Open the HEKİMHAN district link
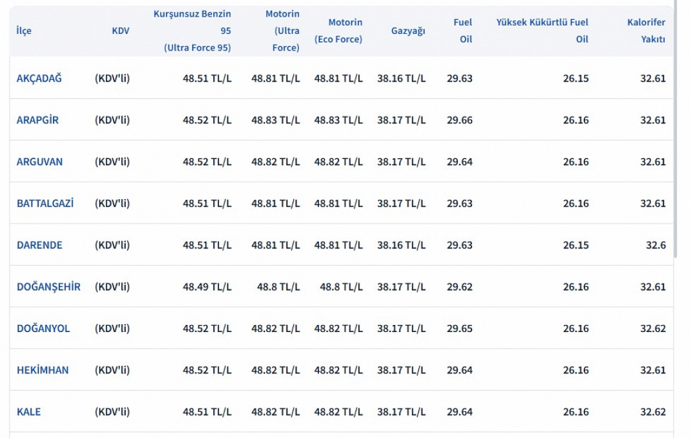691x438 pixels. click(43, 370)
